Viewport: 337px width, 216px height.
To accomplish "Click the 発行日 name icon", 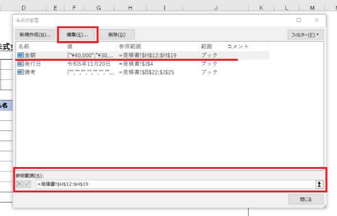I will [20, 64].
